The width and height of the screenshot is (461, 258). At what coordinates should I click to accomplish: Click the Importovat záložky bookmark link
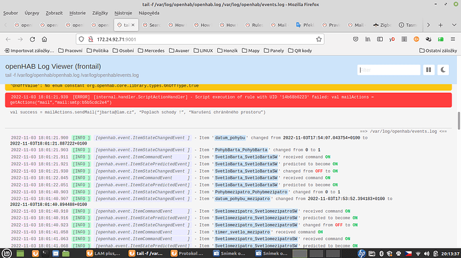click(x=29, y=51)
